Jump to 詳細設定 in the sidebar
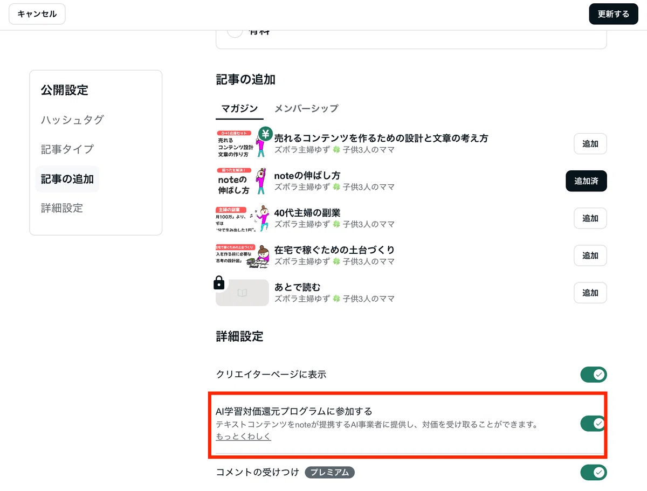 pyautogui.click(x=62, y=208)
